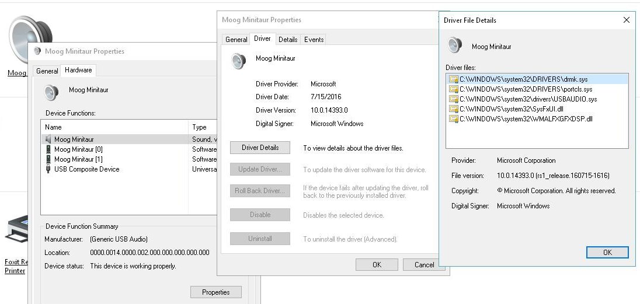
Task: Click the USBAUDIO.sys file icon
Action: [x=453, y=99]
